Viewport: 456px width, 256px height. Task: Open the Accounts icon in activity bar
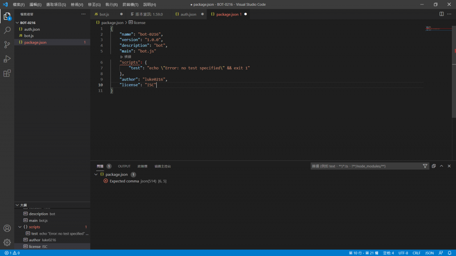point(7,228)
